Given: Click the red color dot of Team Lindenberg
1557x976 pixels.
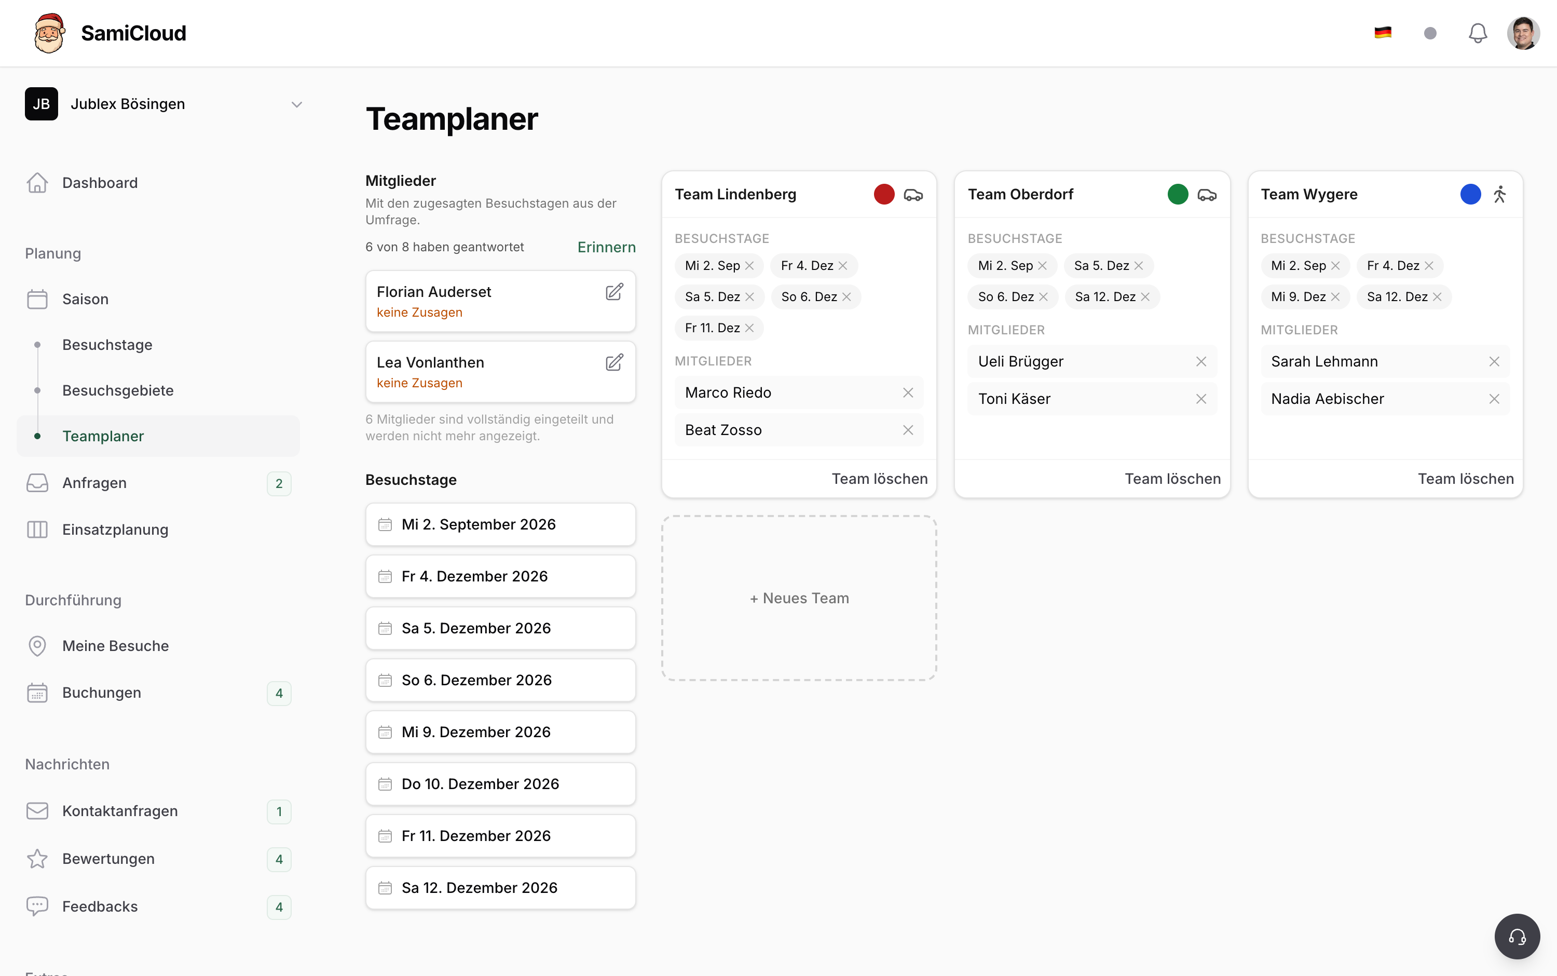Looking at the screenshot, I should [x=884, y=194].
